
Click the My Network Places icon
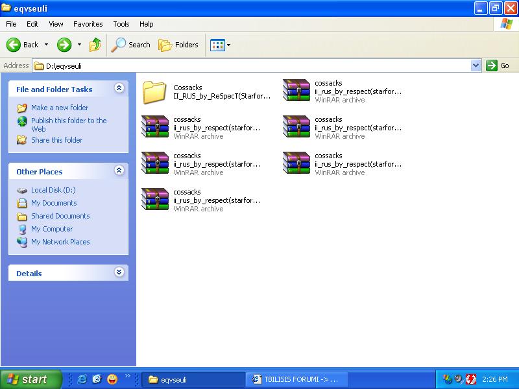pyautogui.click(x=22, y=242)
